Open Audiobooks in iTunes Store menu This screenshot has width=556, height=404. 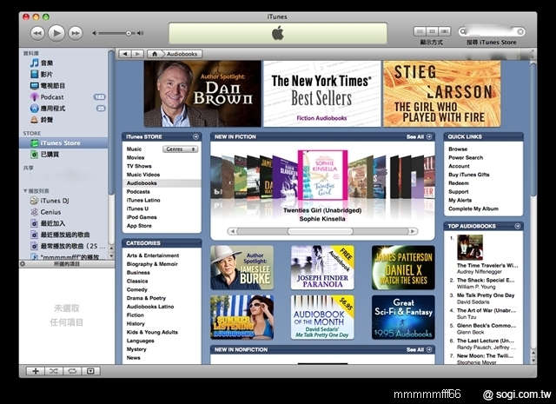[x=142, y=183]
